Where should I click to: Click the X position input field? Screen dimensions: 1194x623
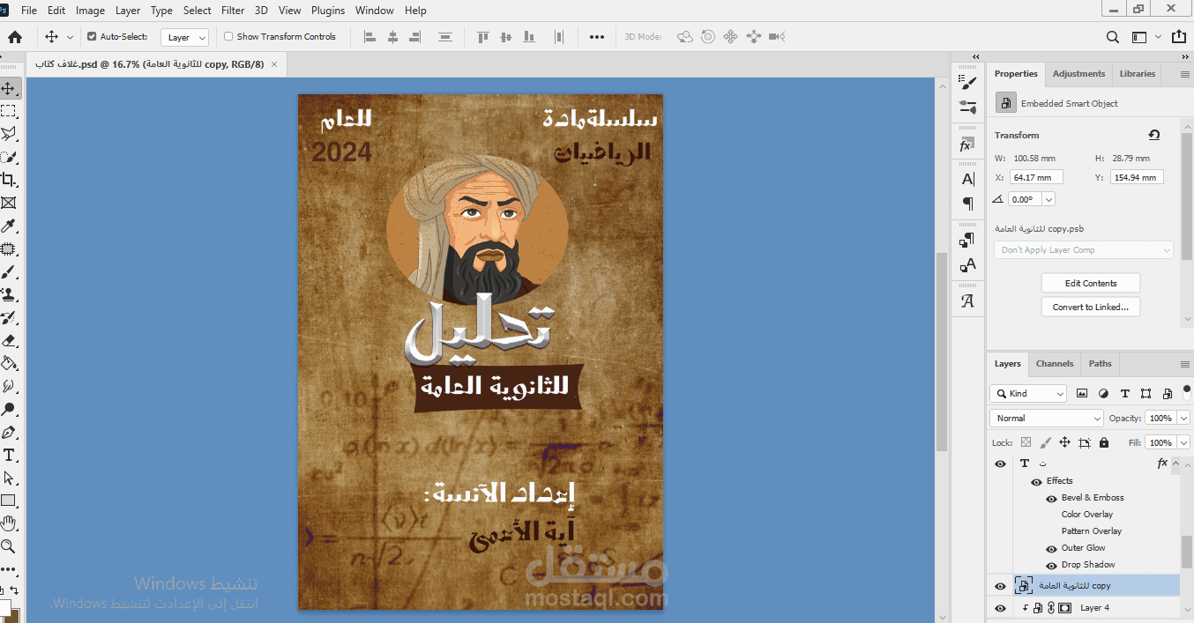1036,177
